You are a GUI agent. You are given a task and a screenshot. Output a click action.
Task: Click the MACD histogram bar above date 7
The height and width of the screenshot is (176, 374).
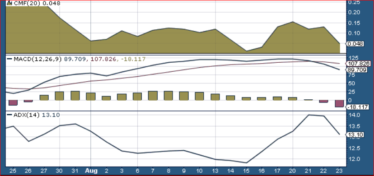[153, 96]
